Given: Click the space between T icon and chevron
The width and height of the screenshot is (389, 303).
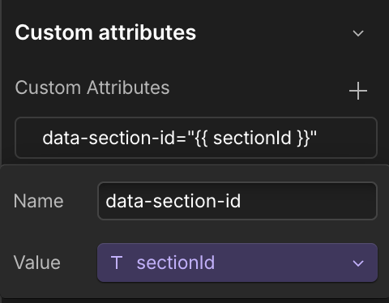Looking at the screenshot, I should click(282, 262).
